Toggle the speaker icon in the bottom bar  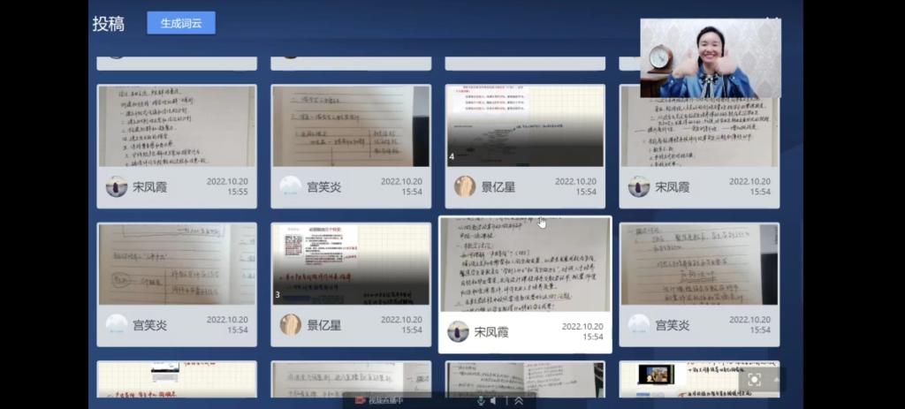tap(493, 400)
